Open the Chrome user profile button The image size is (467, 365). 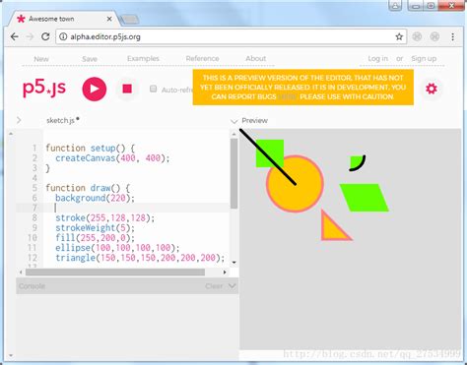395,5
